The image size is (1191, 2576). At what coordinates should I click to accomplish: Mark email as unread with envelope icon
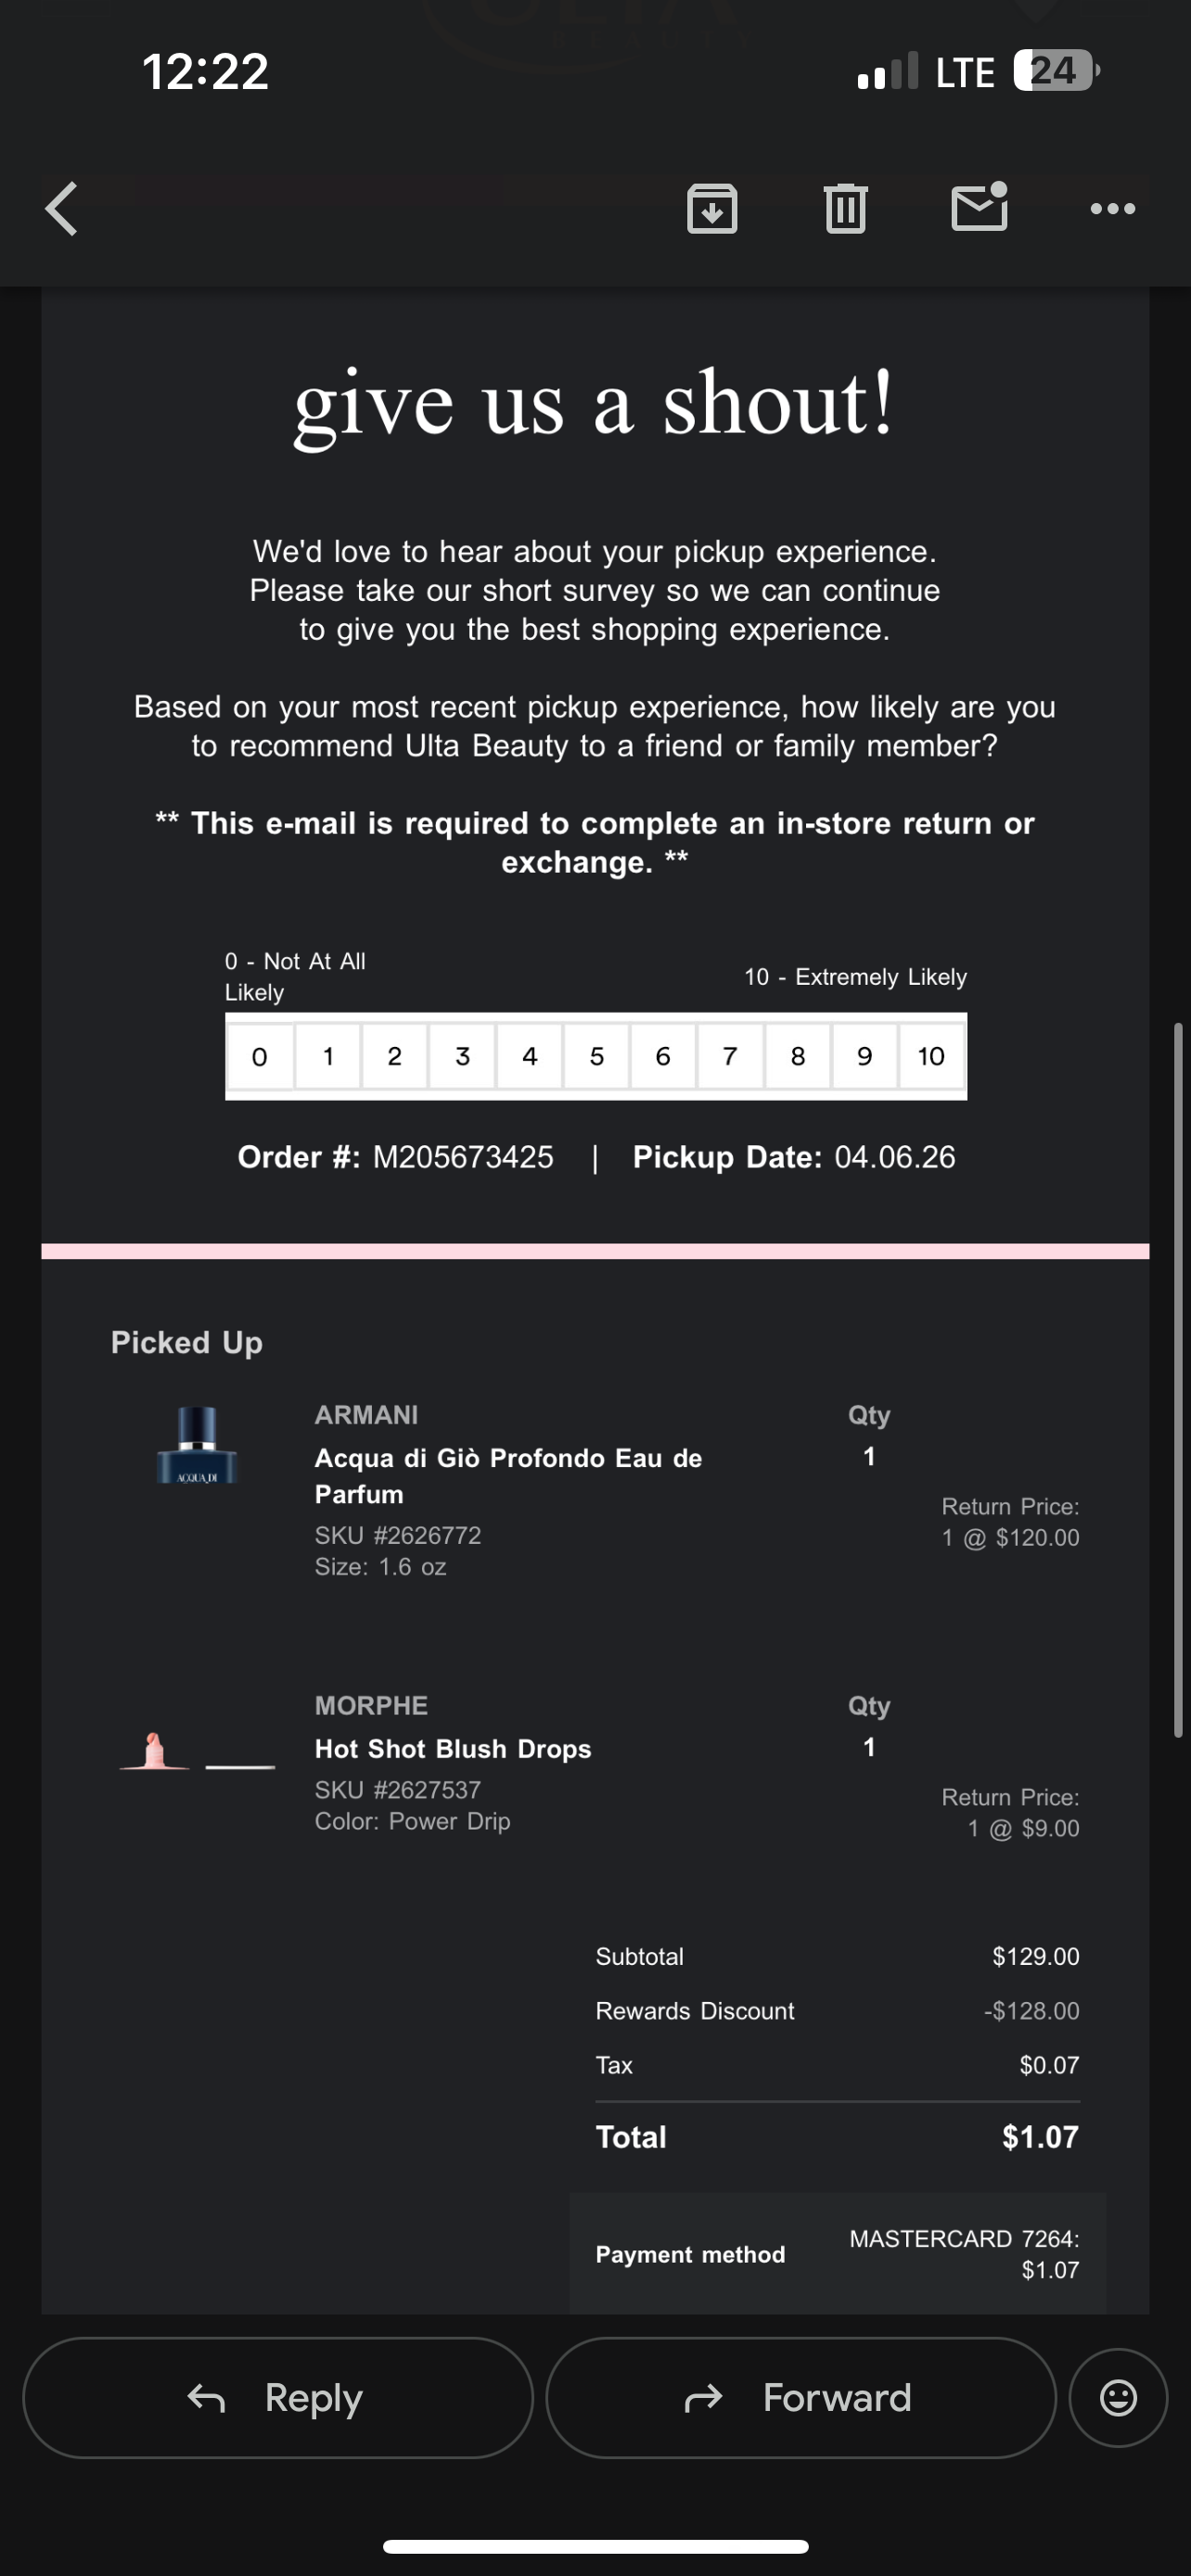[x=979, y=207]
